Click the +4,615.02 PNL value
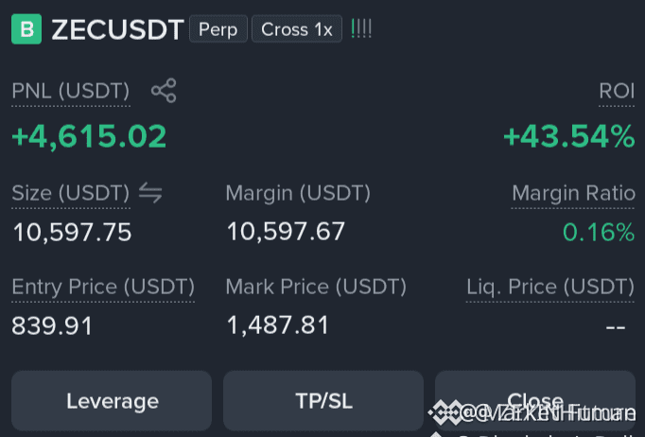Screen dimensions: 645x437 [x=89, y=136]
